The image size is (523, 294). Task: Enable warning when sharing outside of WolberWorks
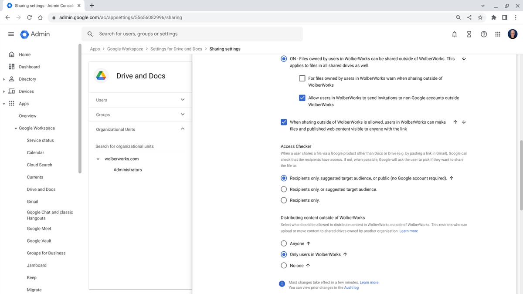coord(302,78)
